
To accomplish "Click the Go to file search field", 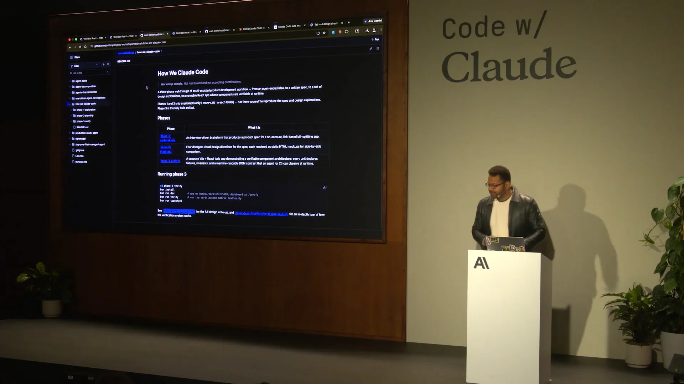I will tap(89, 73).
